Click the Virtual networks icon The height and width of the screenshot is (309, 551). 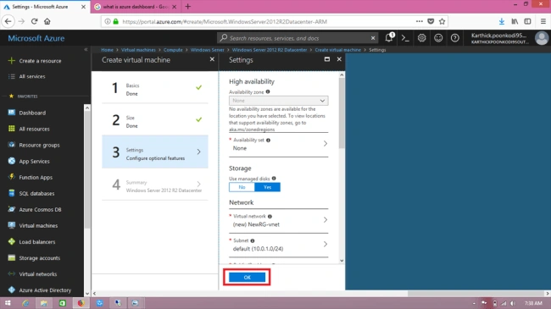pyautogui.click(x=12, y=274)
